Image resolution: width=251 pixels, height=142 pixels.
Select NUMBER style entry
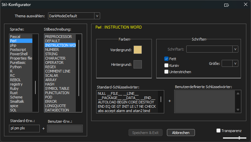pyautogui.click(x=60, y=50)
